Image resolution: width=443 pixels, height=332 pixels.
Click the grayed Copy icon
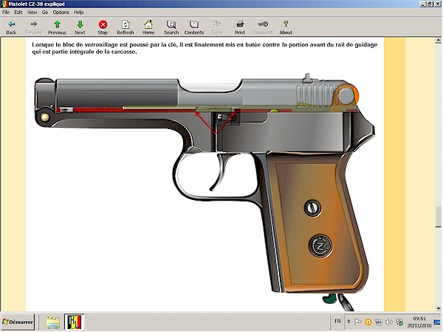[x=217, y=28]
